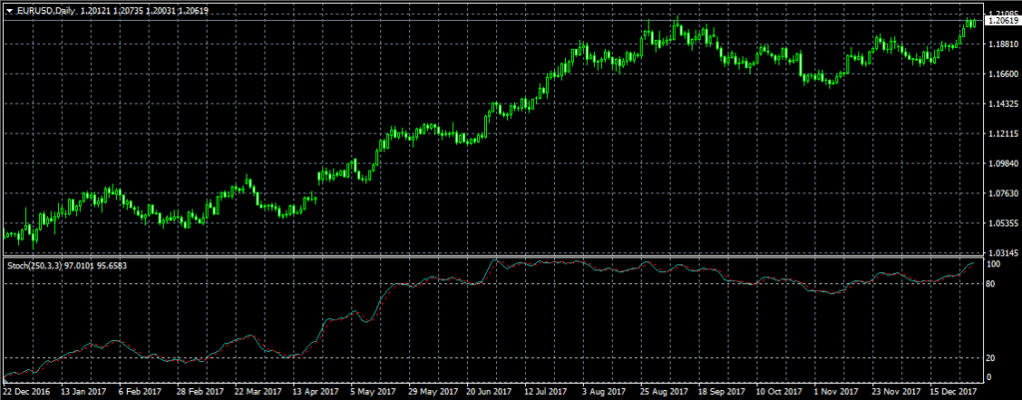This screenshot has width=1022, height=400.
Task: Click the stochastic 100 level label
Action: 994,265
